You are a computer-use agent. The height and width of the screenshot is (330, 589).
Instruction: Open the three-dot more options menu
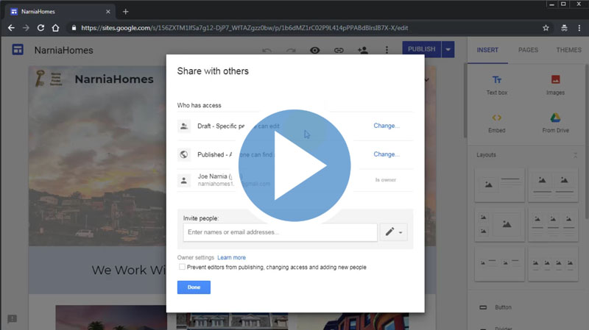[387, 50]
